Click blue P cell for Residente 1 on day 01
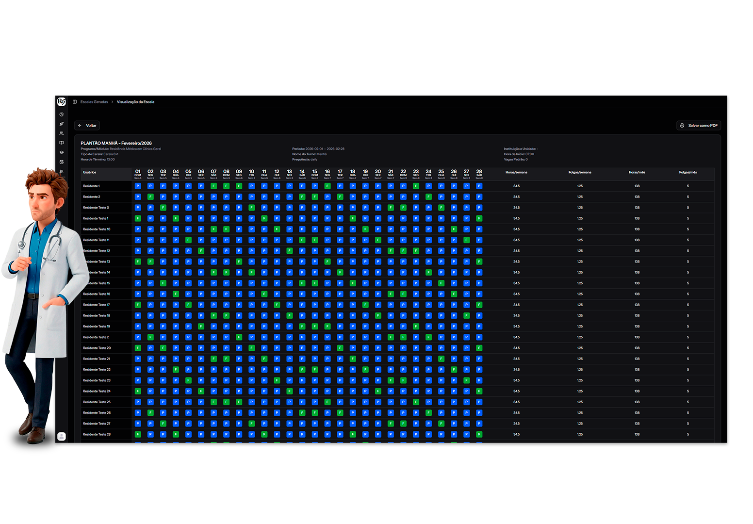 coord(138,186)
